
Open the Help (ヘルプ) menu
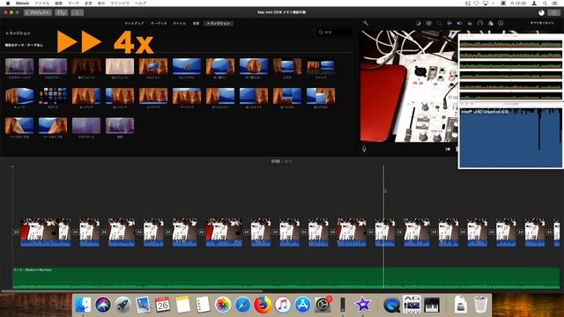[140, 4]
